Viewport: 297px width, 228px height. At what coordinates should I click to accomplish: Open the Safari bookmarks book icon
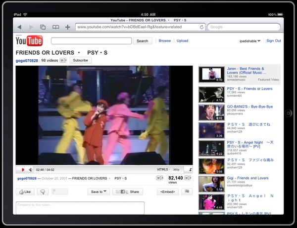click(x=55, y=27)
